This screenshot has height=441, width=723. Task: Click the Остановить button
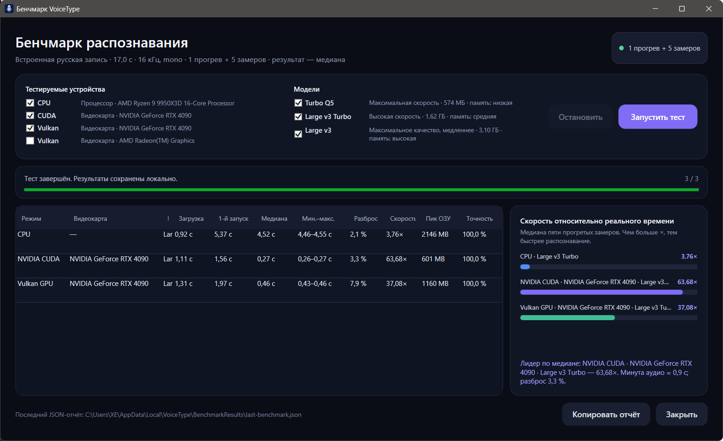pos(580,117)
